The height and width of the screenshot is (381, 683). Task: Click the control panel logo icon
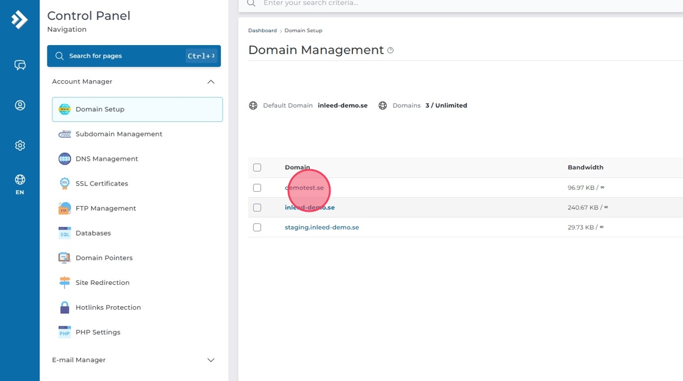(20, 19)
